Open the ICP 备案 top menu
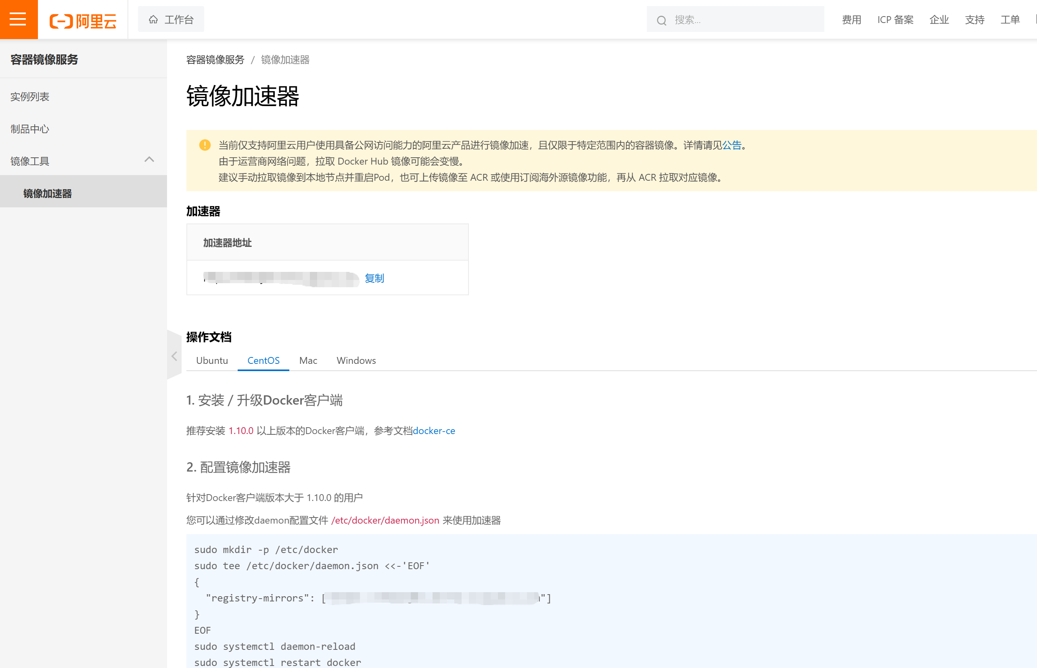1037x668 pixels. [895, 19]
